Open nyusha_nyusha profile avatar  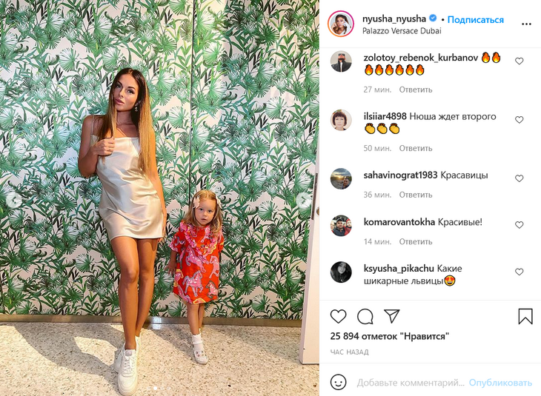coord(341,24)
